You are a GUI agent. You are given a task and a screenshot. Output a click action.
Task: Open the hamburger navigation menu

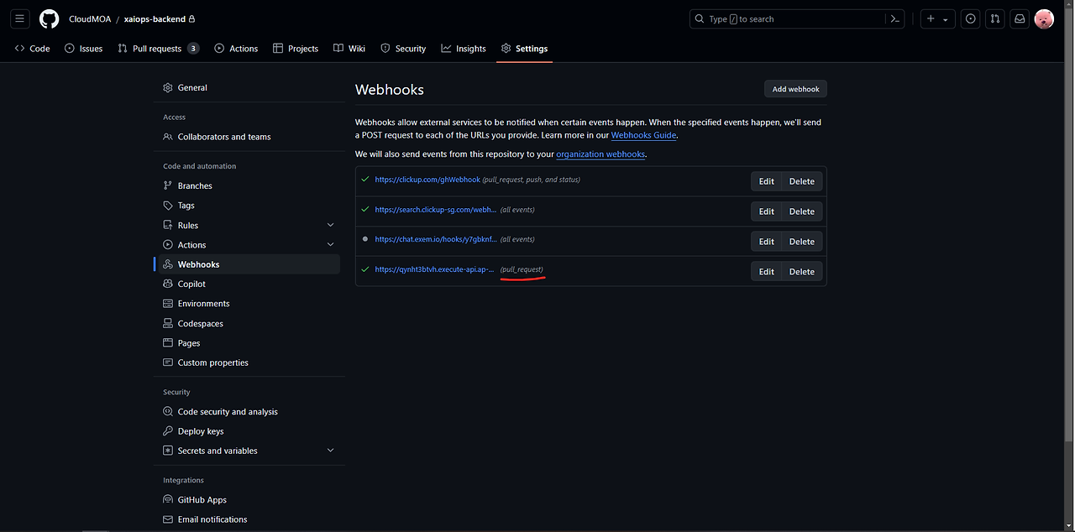click(20, 18)
